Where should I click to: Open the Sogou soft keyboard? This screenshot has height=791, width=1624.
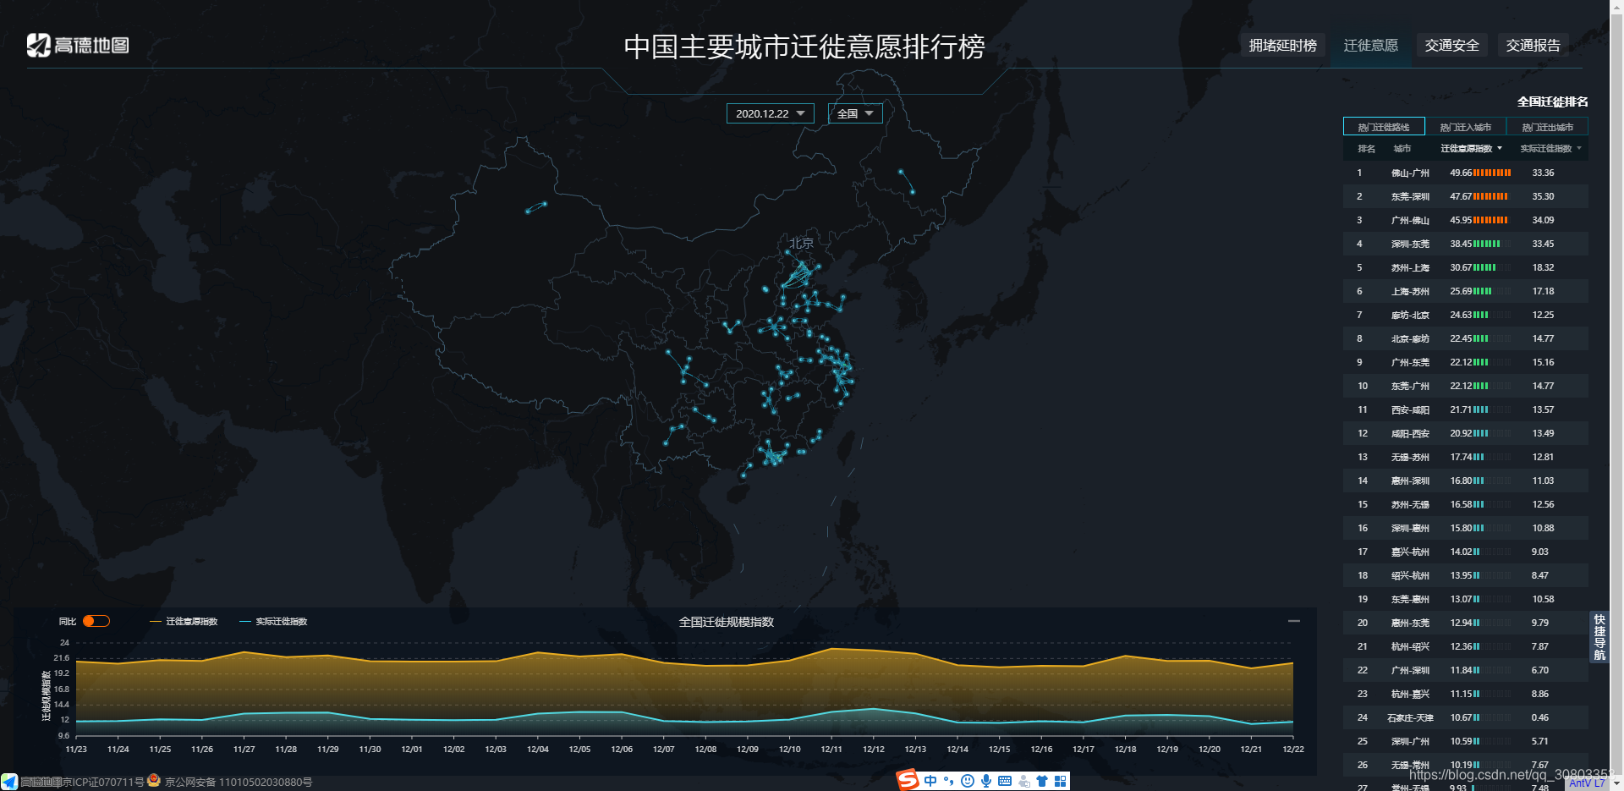[1005, 781]
